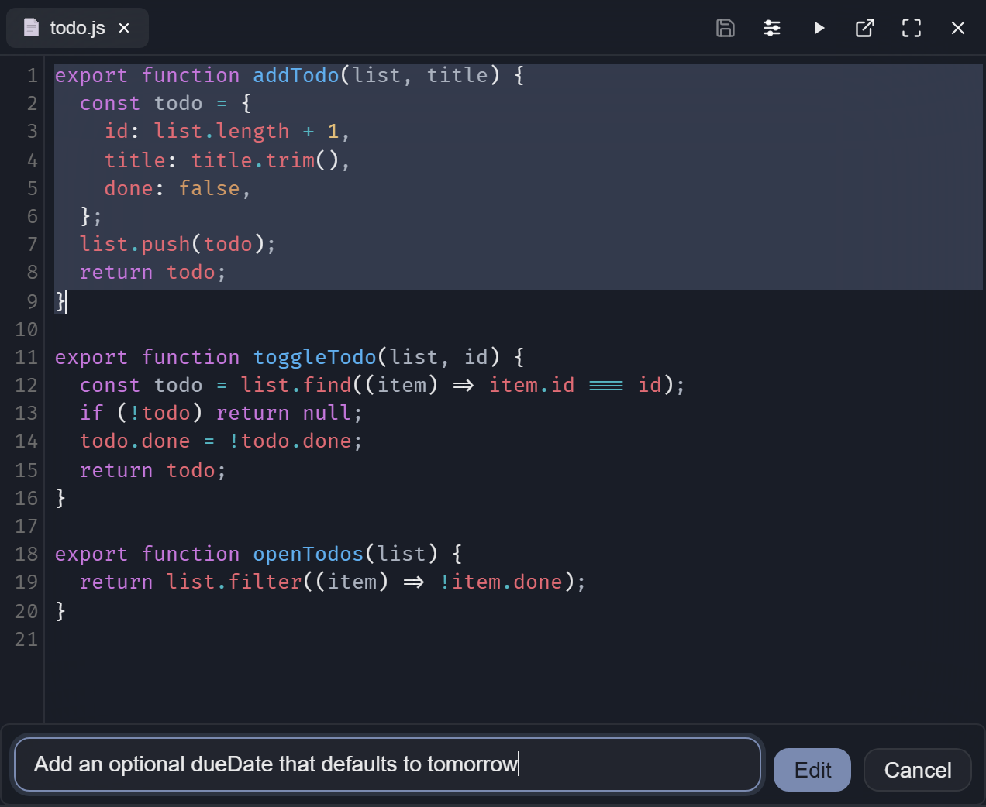
Task: Click the todo.js file icon in tab
Action: click(31, 29)
